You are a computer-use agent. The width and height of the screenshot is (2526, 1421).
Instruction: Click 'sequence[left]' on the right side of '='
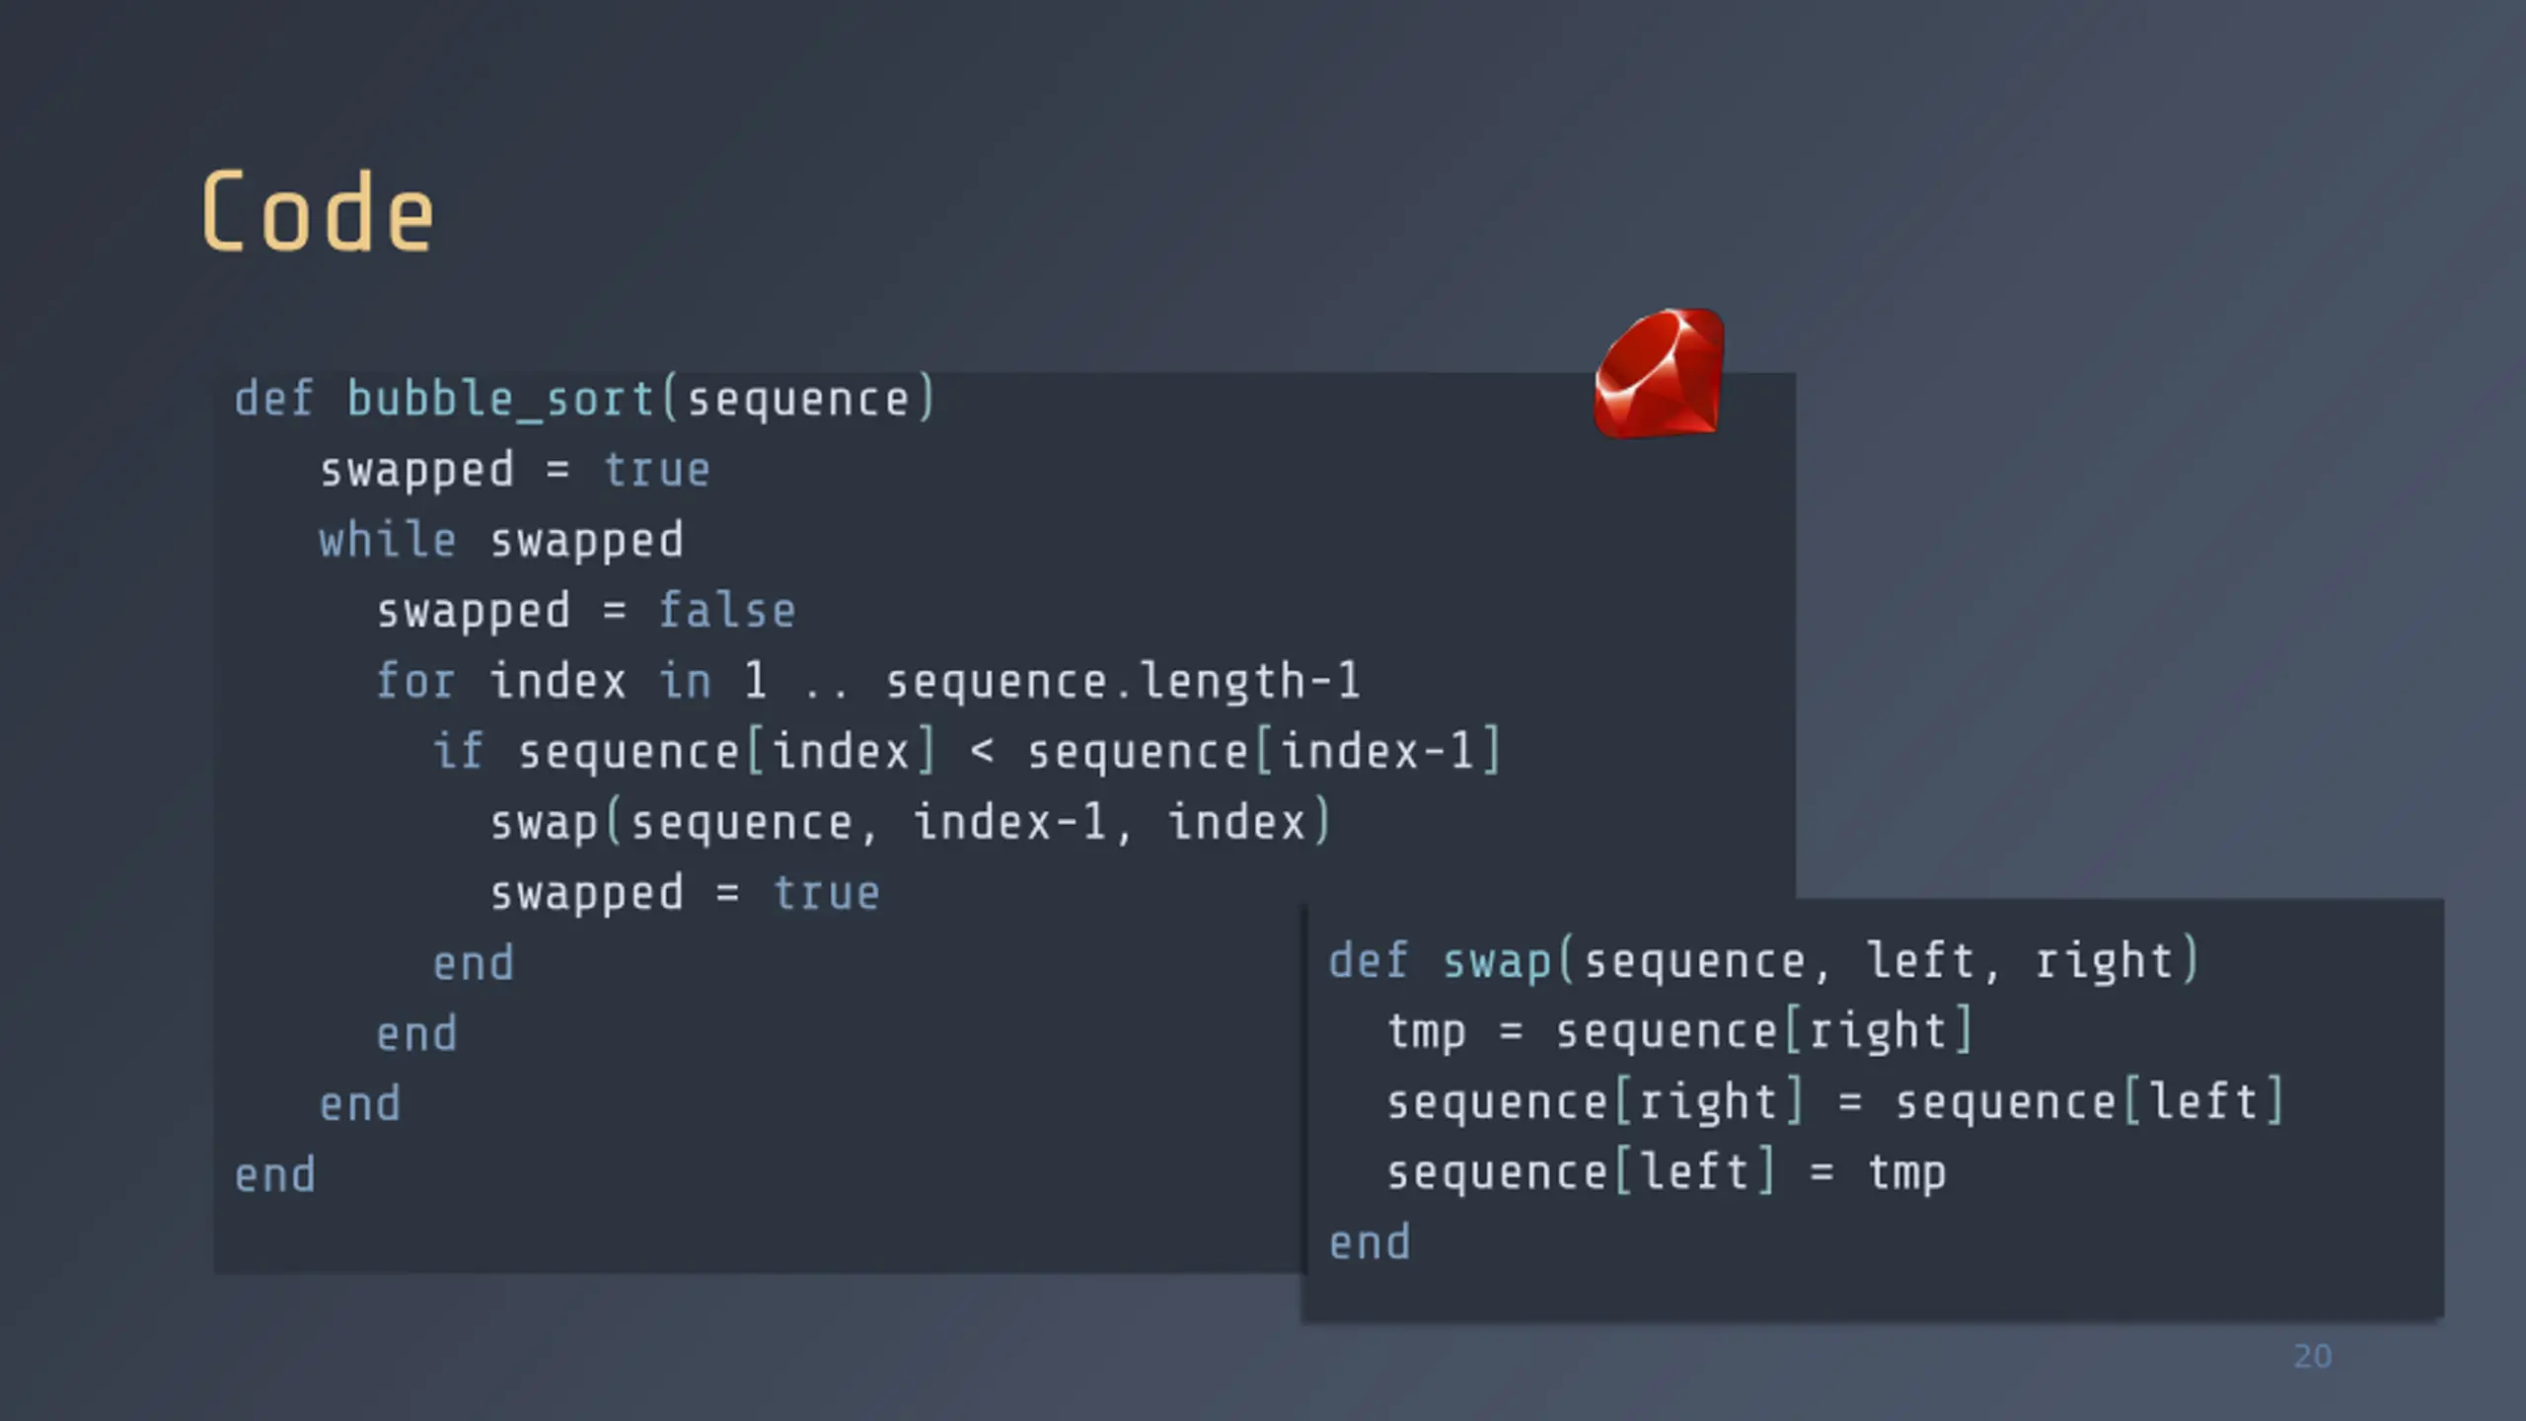click(x=2090, y=1102)
